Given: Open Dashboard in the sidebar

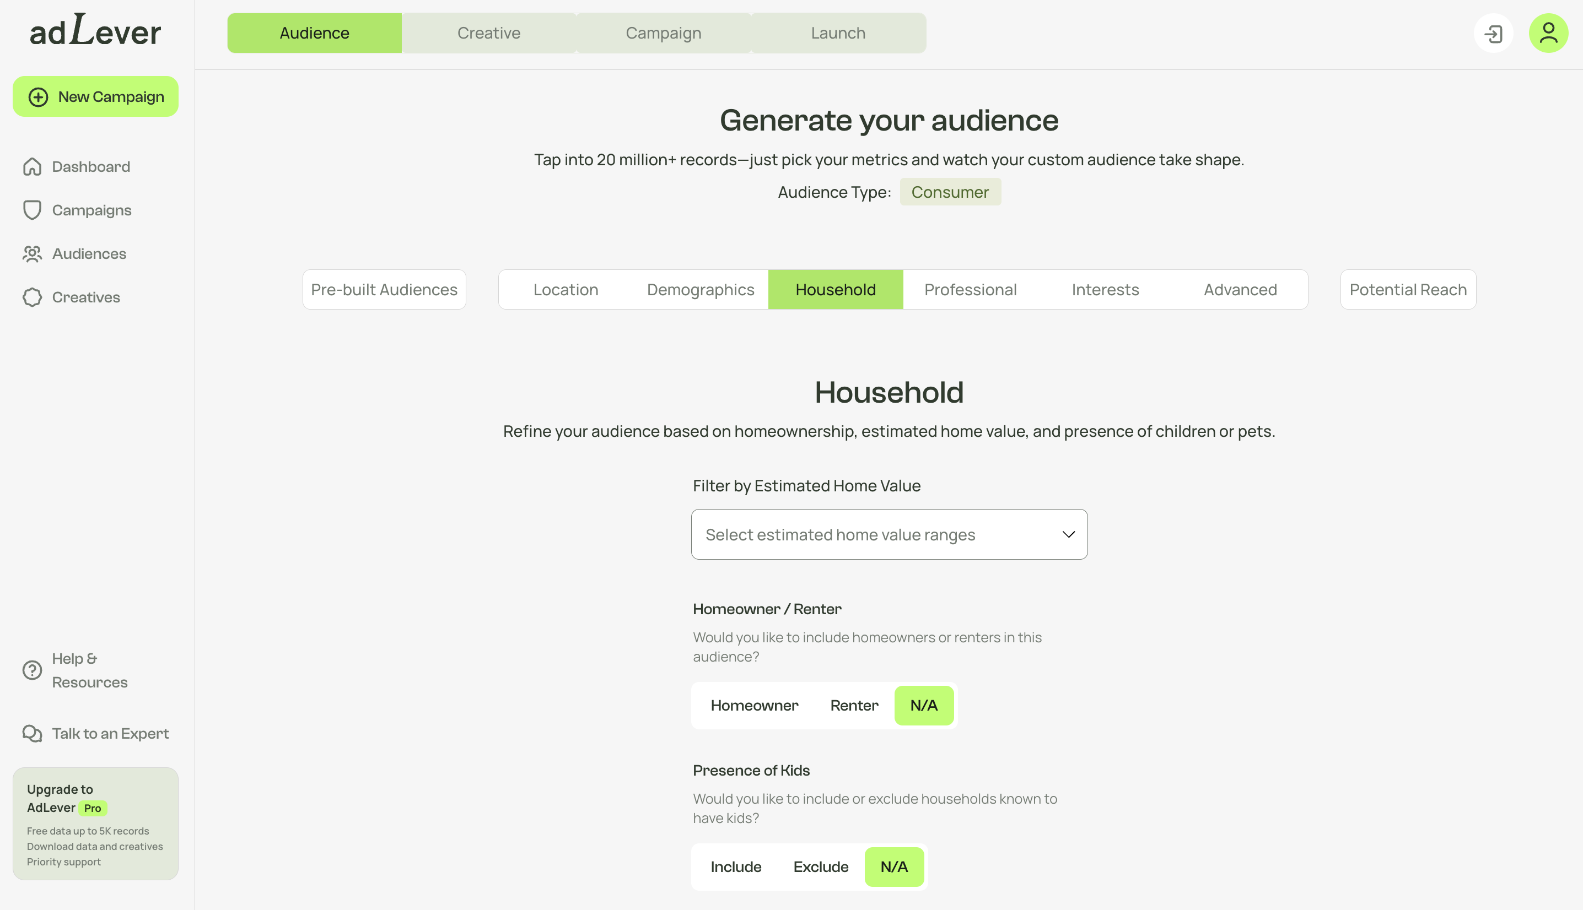Looking at the screenshot, I should pyautogui.click(x=90, y=166).
